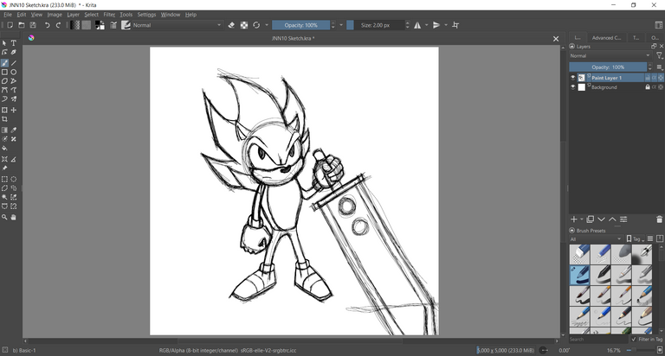
Task: Open the Filter menu
Action: click(x=109, y=15)
